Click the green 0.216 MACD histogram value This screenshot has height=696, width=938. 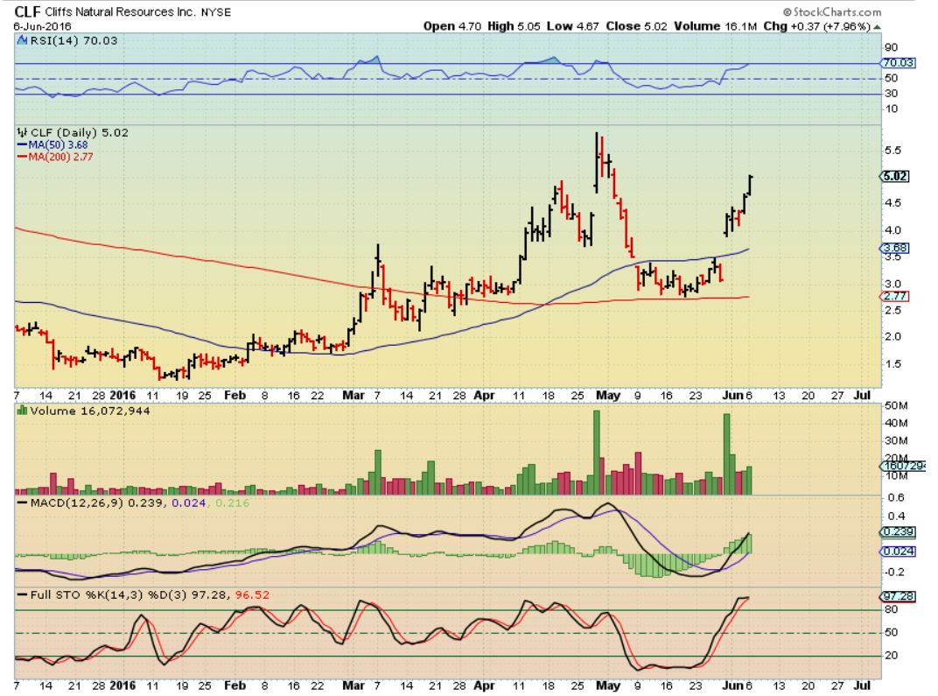point(232,503)
